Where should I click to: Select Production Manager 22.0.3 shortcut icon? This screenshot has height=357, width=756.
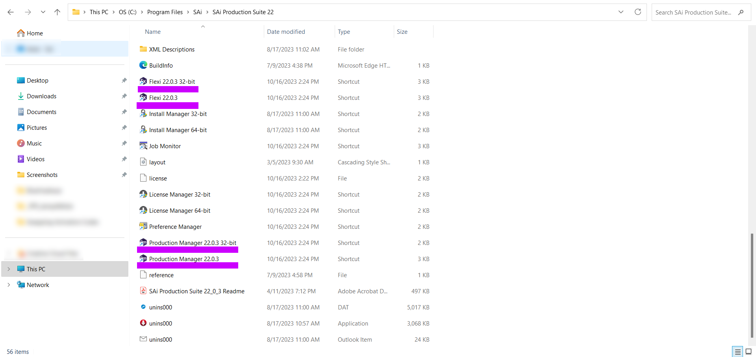[x=143, y=259]
